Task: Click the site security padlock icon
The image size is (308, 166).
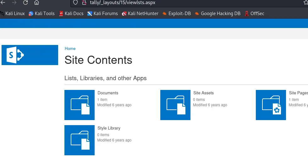Action: [x=84, y=3]
